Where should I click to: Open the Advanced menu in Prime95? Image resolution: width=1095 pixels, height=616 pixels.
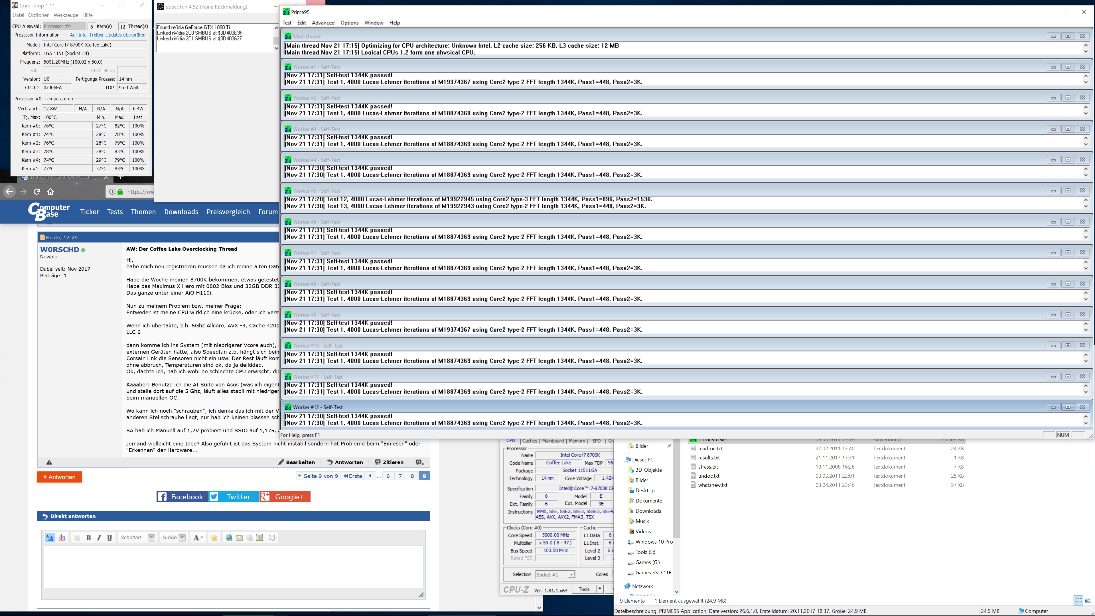[x=323, y=23]
